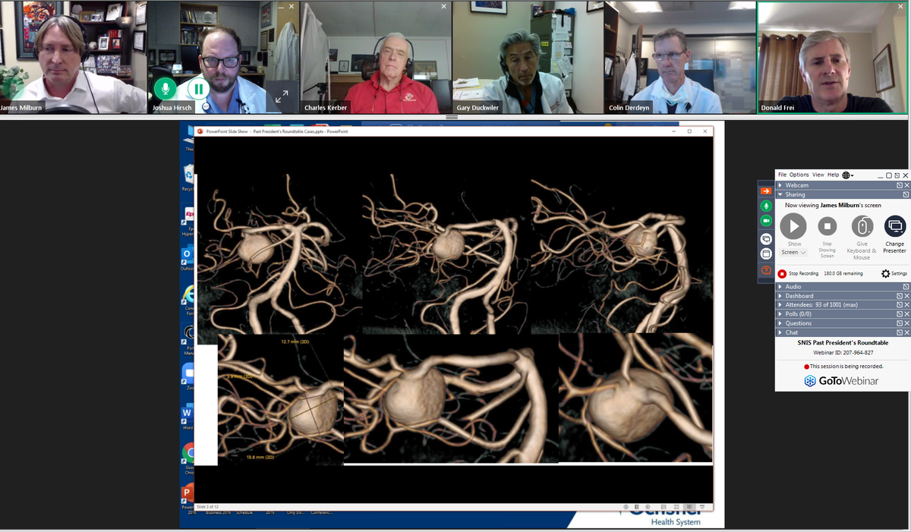The height and width of the screenshot is (532, 911).
Task: Click 'Slide 3 of 12' status text
Action: click(x=208, y=506)
